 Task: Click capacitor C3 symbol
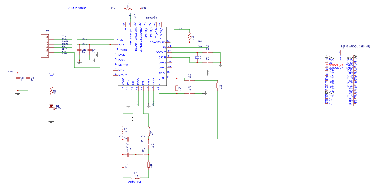pyautogui.click(x=18, y=78)
